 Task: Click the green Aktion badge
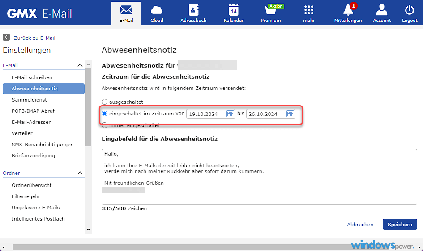(276, 6)
